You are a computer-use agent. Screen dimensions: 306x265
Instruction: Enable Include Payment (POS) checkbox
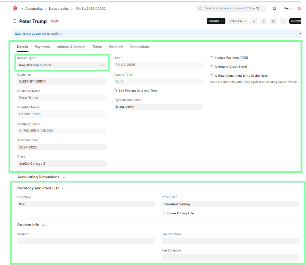click(x=211, y=58)
